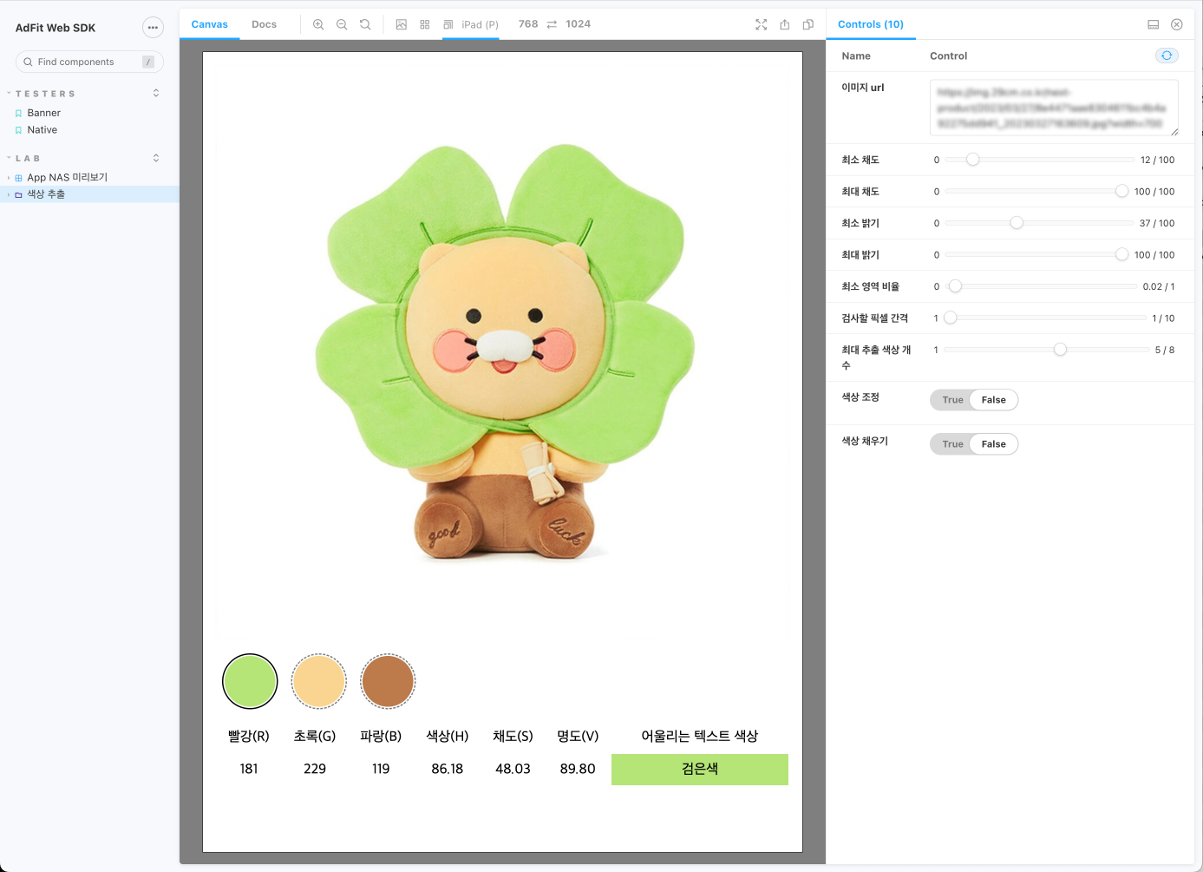Expand all items under TESTERS
The image size is (1203, 872).
(156, 93)
